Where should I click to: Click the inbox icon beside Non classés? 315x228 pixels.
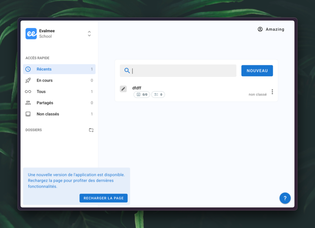pos(28,114)
